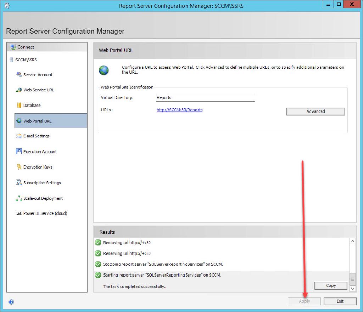Click the E-mail Settings envelope icon

tap(19, 136)
